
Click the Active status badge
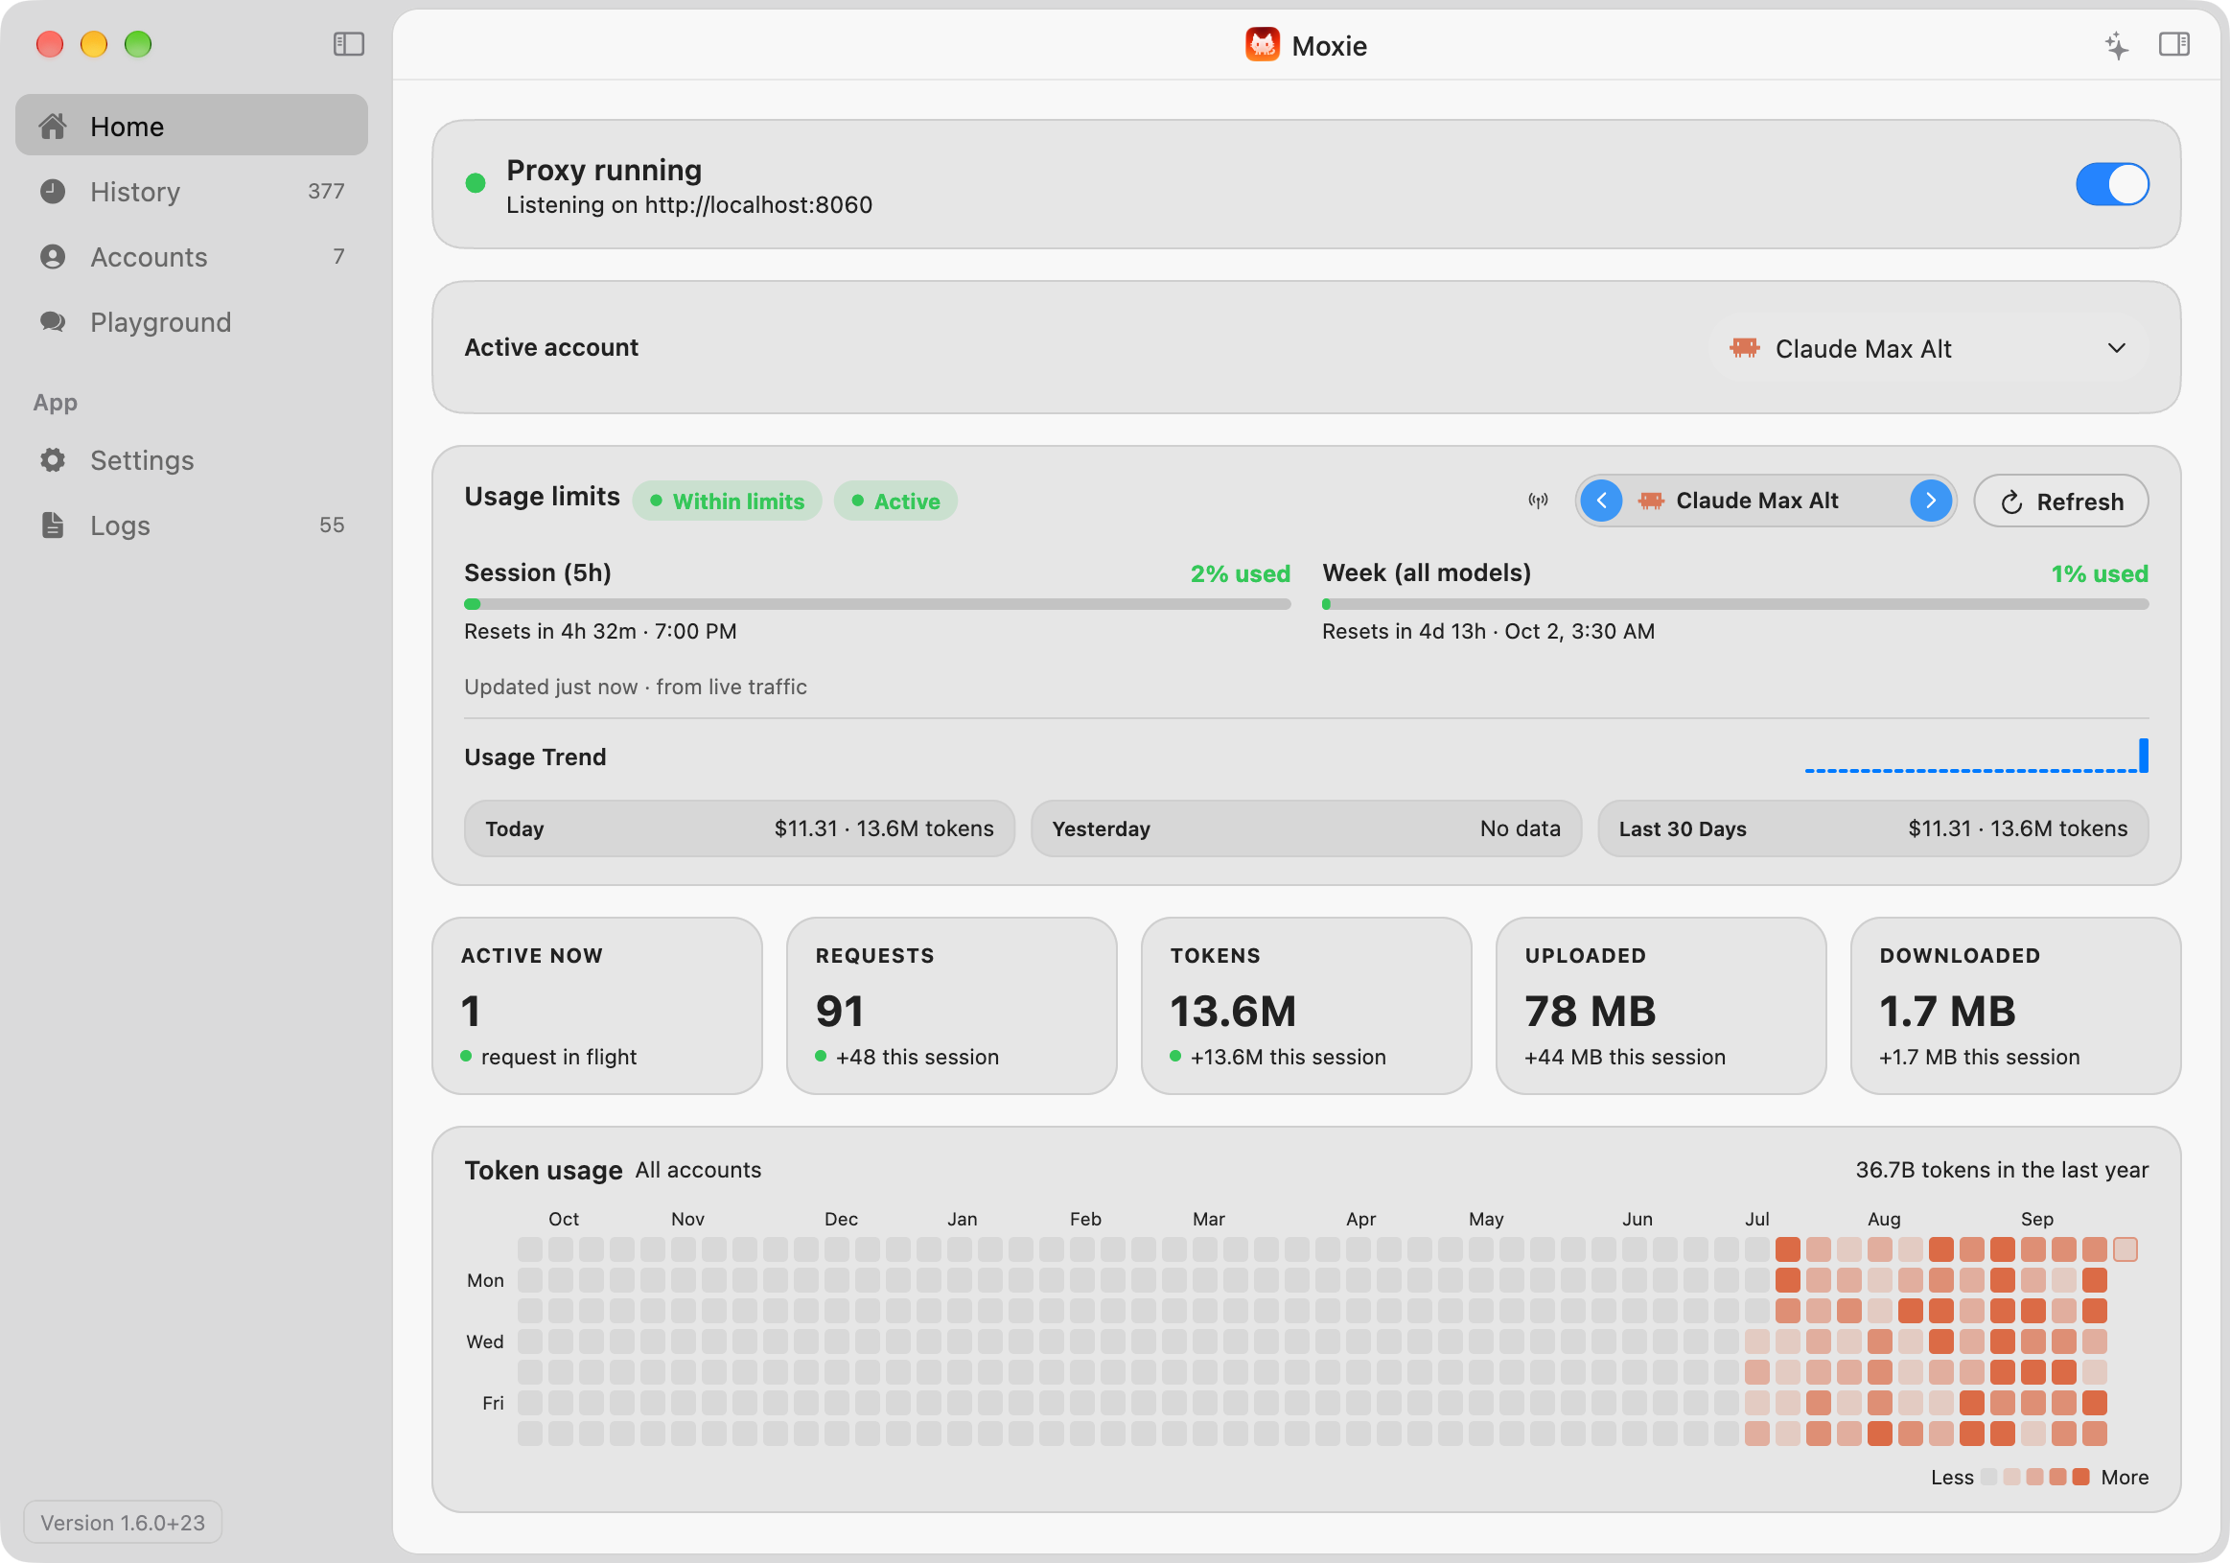point(894,502)
